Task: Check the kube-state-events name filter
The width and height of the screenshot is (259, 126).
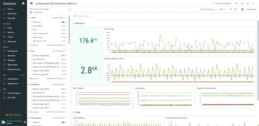Action: tap(30, 33)
